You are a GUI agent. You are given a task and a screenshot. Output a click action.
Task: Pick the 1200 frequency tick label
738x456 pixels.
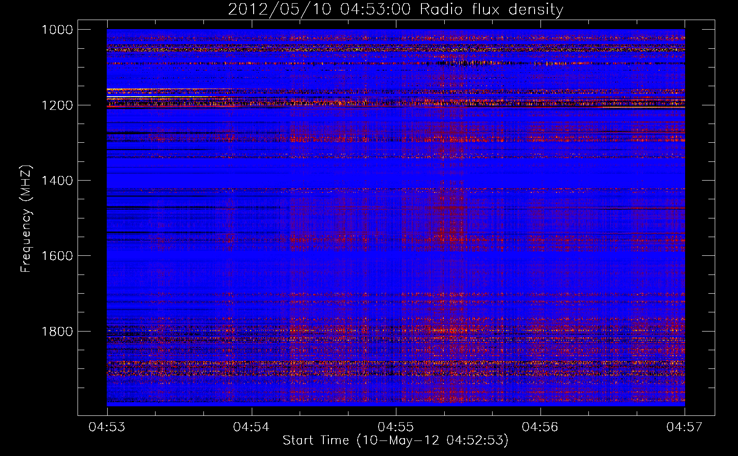point(57,105)
